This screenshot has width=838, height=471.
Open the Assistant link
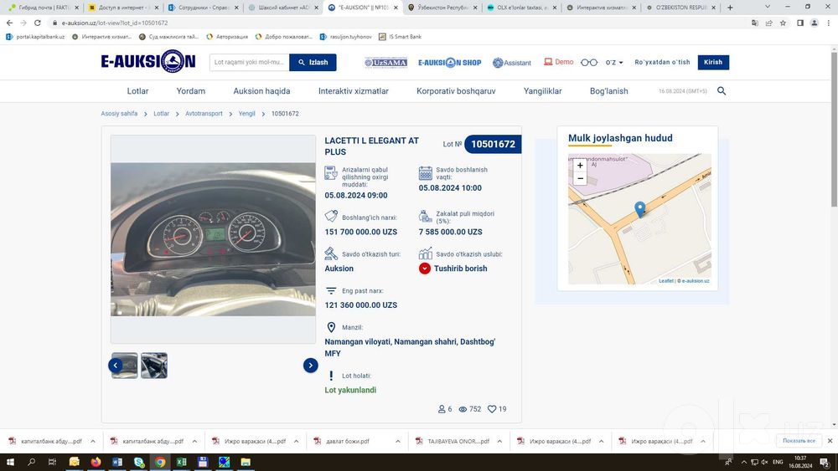click(x=511, y=63)
